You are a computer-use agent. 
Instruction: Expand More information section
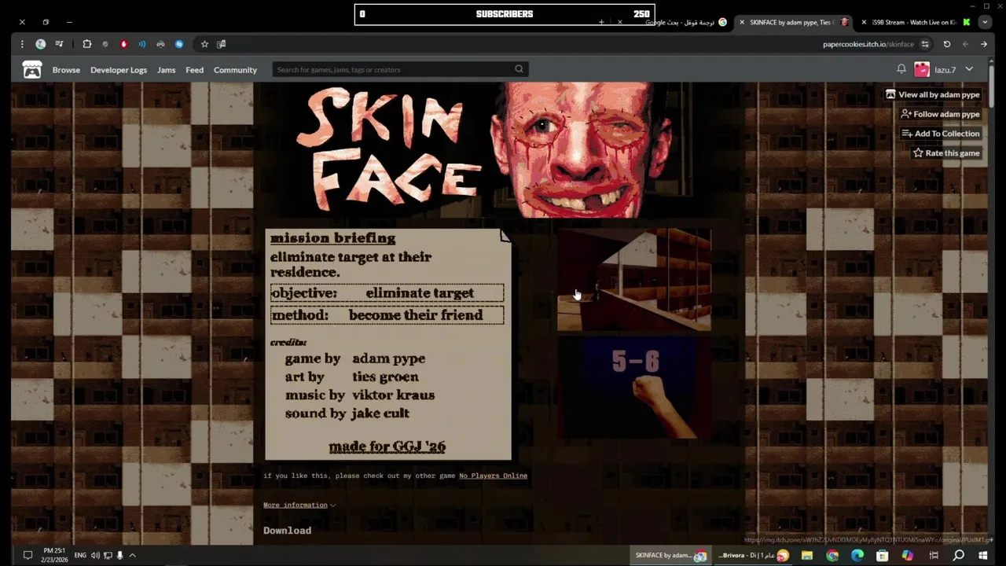(x=299, y=505)
